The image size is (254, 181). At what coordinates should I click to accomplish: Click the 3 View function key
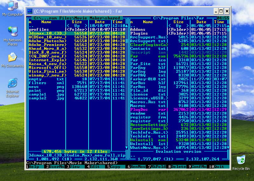coord(76,167)
